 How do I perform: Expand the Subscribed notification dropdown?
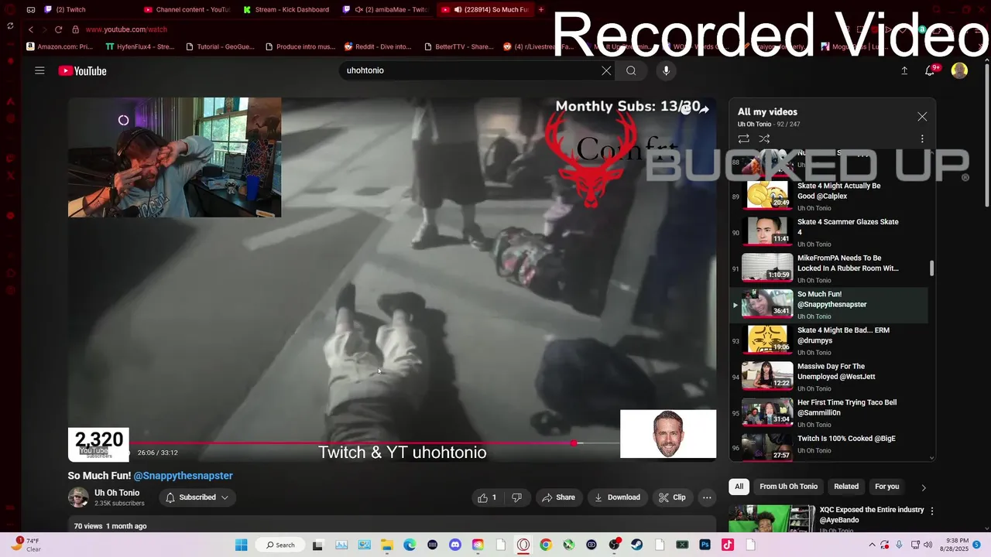(x=197, y=497)
